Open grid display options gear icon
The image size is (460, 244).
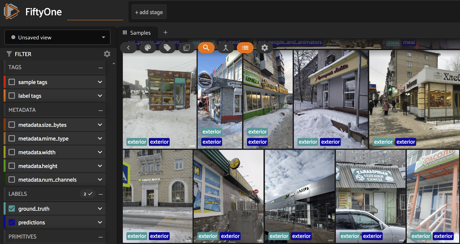264,48
